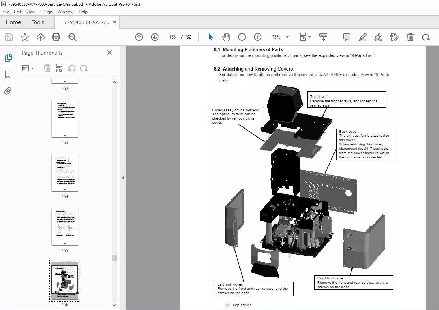The height and width of the screenshot is (310, 439).
Task: Delete selected thumbnail page icon
Action: click(x=47, y=68)
